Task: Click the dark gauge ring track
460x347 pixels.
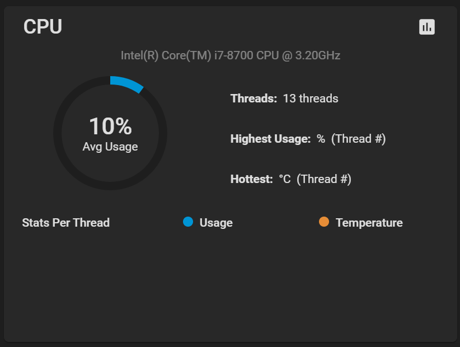Action: click(58, 133)
